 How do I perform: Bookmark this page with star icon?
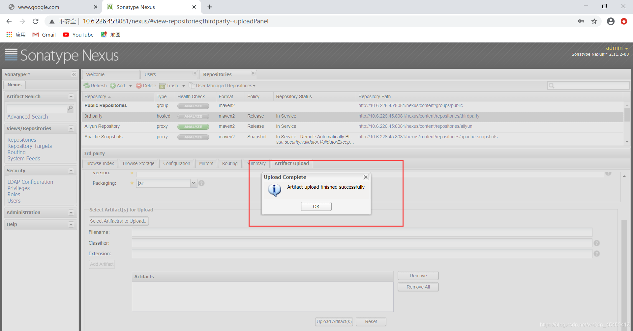tap(594, 21)
